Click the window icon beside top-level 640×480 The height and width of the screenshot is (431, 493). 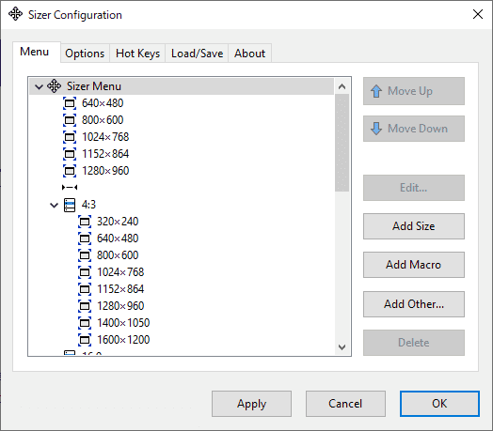click(x=70, y=103)
